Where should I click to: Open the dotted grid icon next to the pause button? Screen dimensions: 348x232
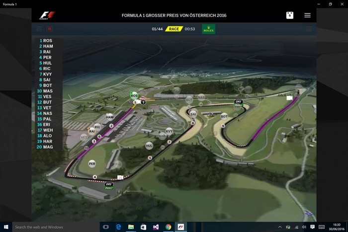[x=39, y=29]
